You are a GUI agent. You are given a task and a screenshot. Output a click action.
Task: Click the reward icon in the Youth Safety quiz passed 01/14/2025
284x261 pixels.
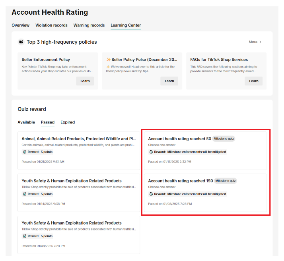pyautogui.click(x=24, y=194)
